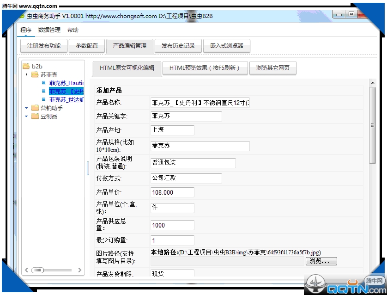
Task: Collapse the 苏菲克 tree node arrow
Action: click(x=27, y=74)
